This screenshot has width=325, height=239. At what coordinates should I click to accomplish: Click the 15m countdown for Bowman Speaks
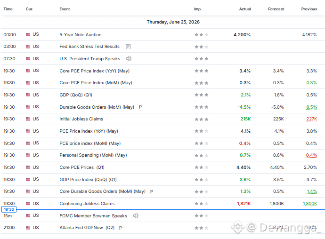point(8,216)
